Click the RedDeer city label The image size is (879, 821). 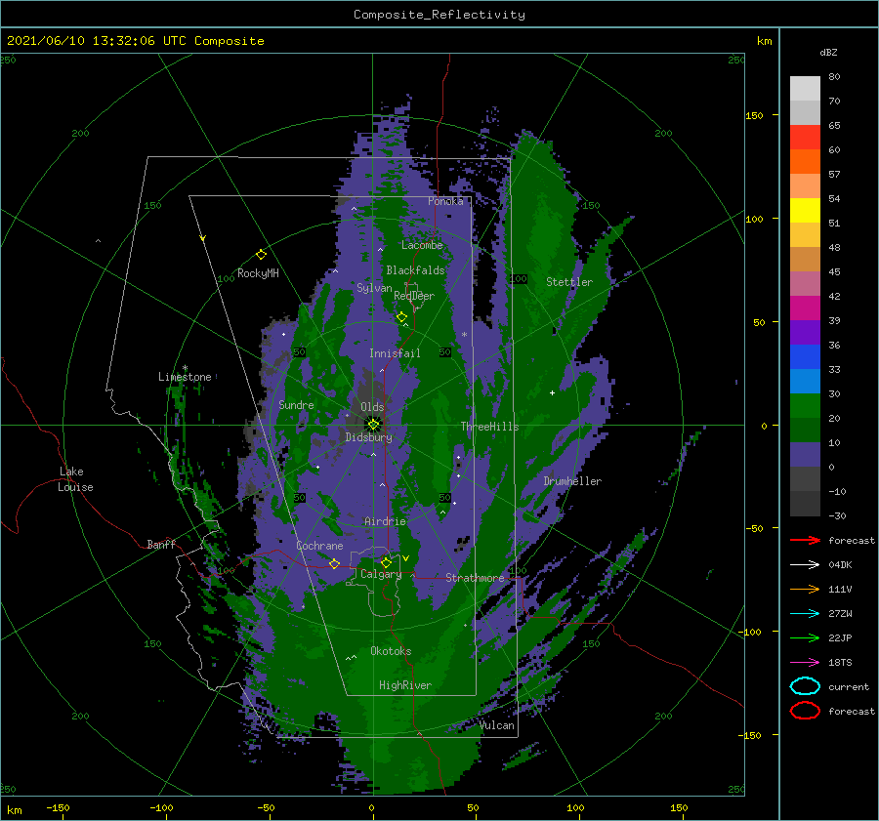tap(414, 296)
